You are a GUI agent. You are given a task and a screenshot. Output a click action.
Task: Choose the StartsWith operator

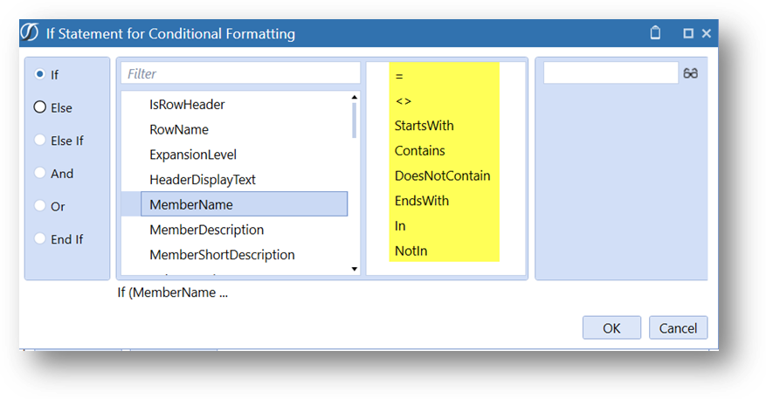[x=424, y=126]
